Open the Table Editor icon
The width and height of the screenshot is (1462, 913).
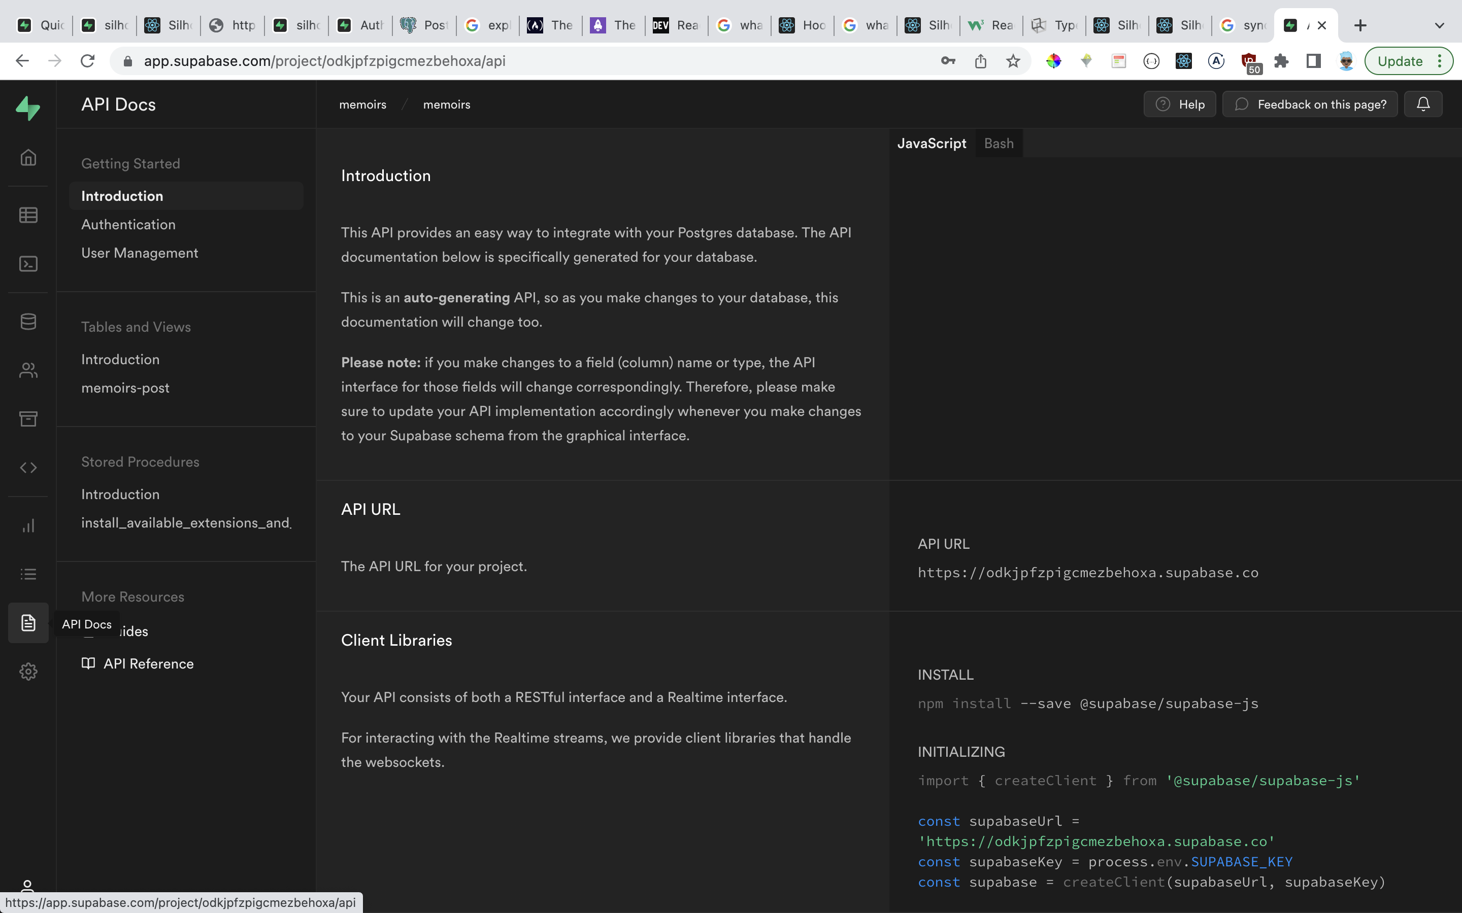click(x=28, y=215)
